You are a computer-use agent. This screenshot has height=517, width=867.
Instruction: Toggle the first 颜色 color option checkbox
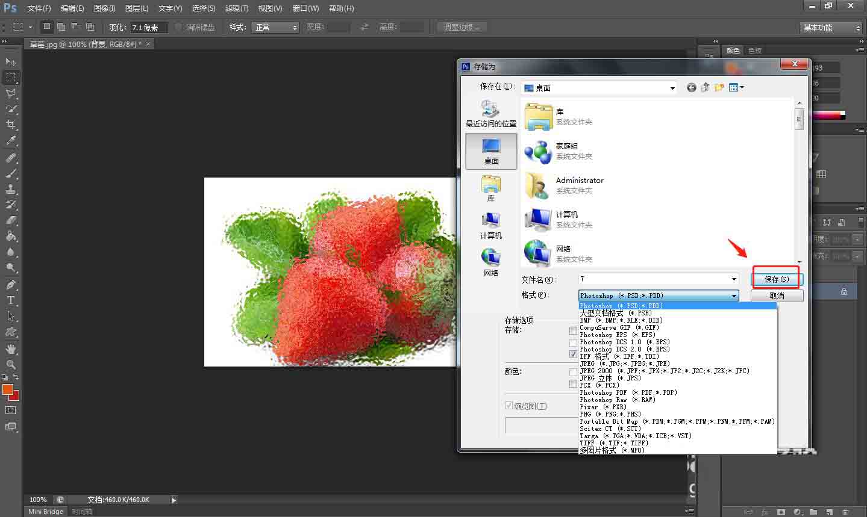pos(573,372)
